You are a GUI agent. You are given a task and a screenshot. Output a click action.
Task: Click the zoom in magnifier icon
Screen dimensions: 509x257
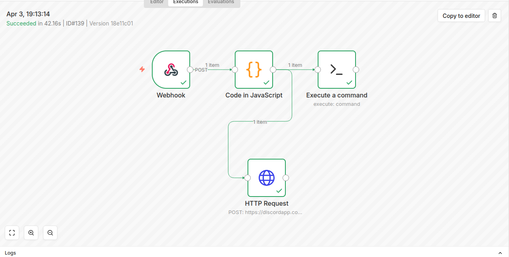click(x=31, y=233)
